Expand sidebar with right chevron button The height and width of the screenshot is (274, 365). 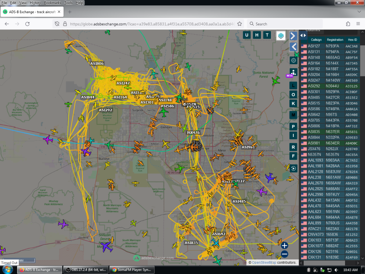tap(293, 36)
